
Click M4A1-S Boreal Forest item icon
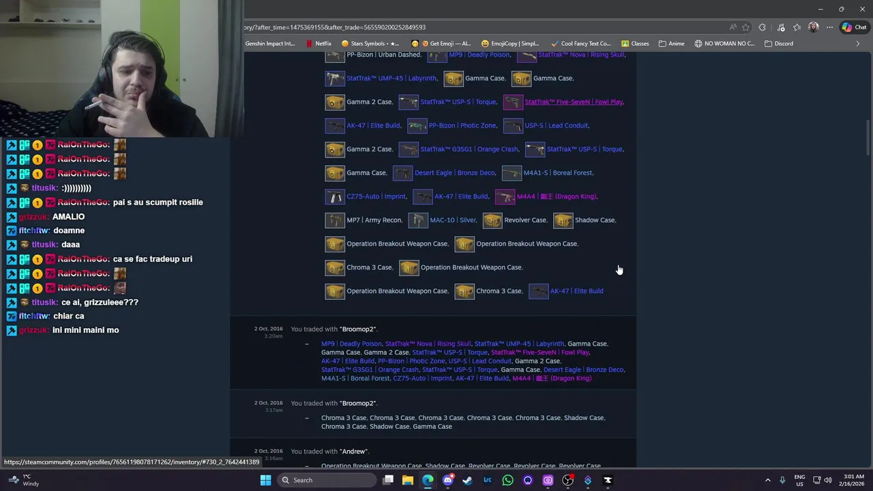click(512, 173)
